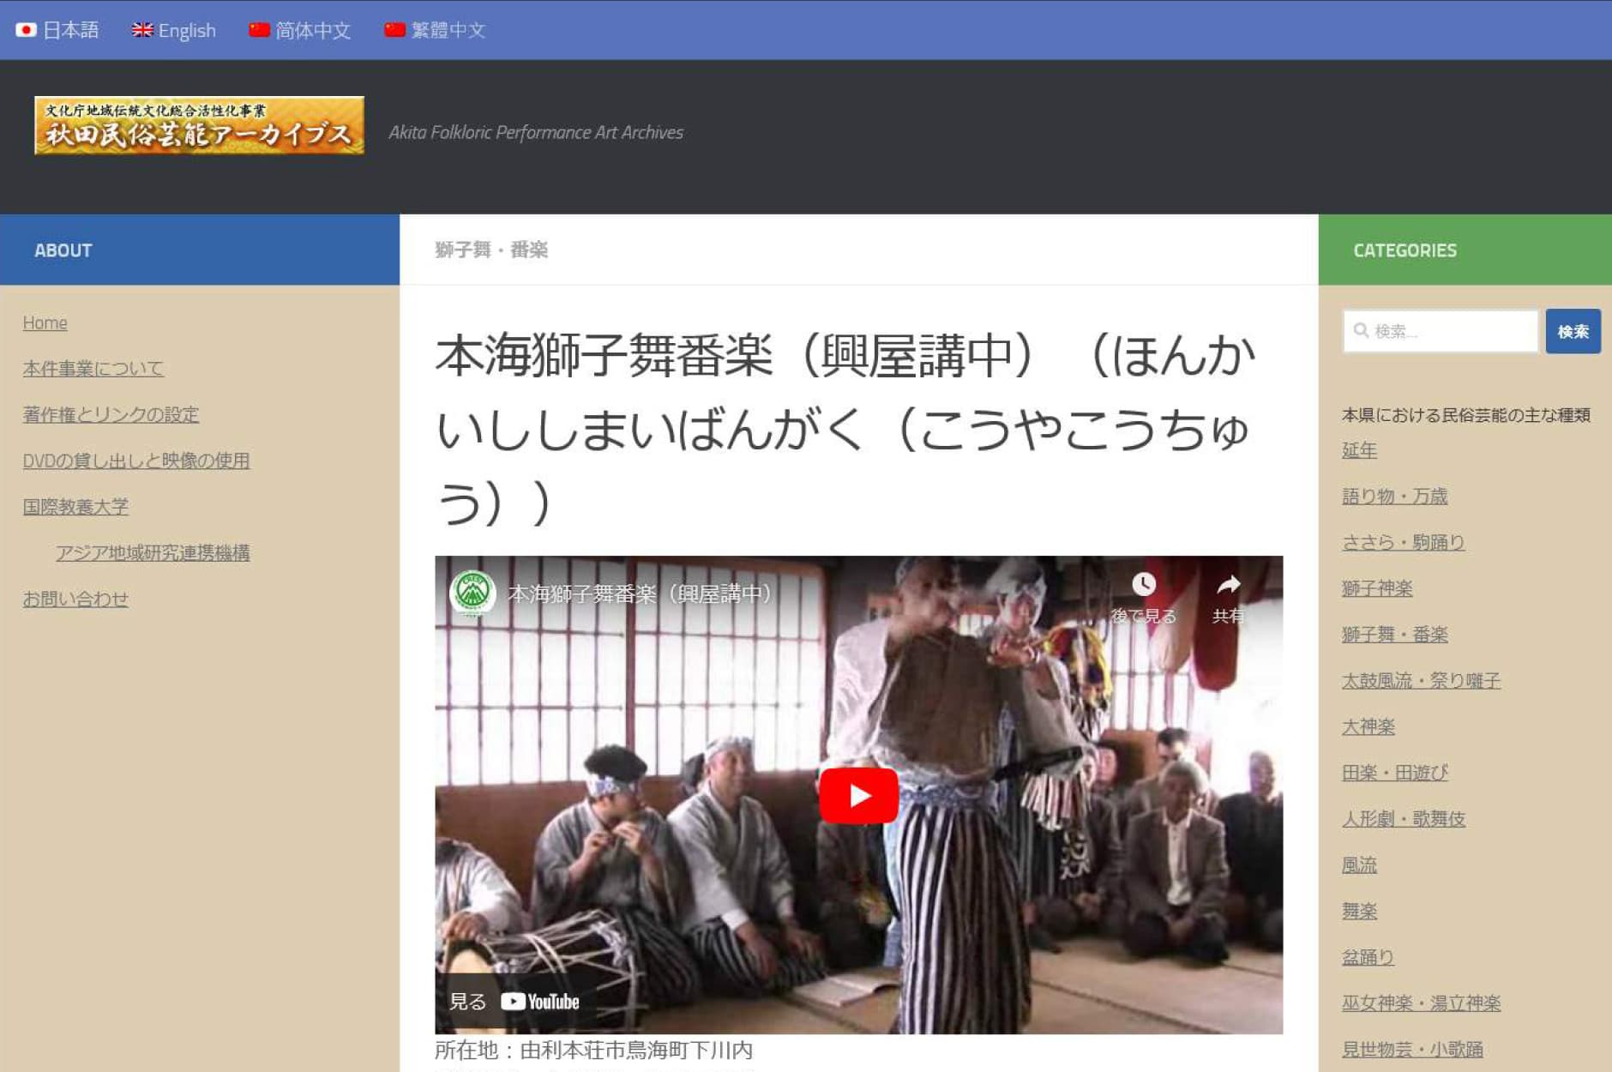Click the YouTube logo in video

(540, 1002)
